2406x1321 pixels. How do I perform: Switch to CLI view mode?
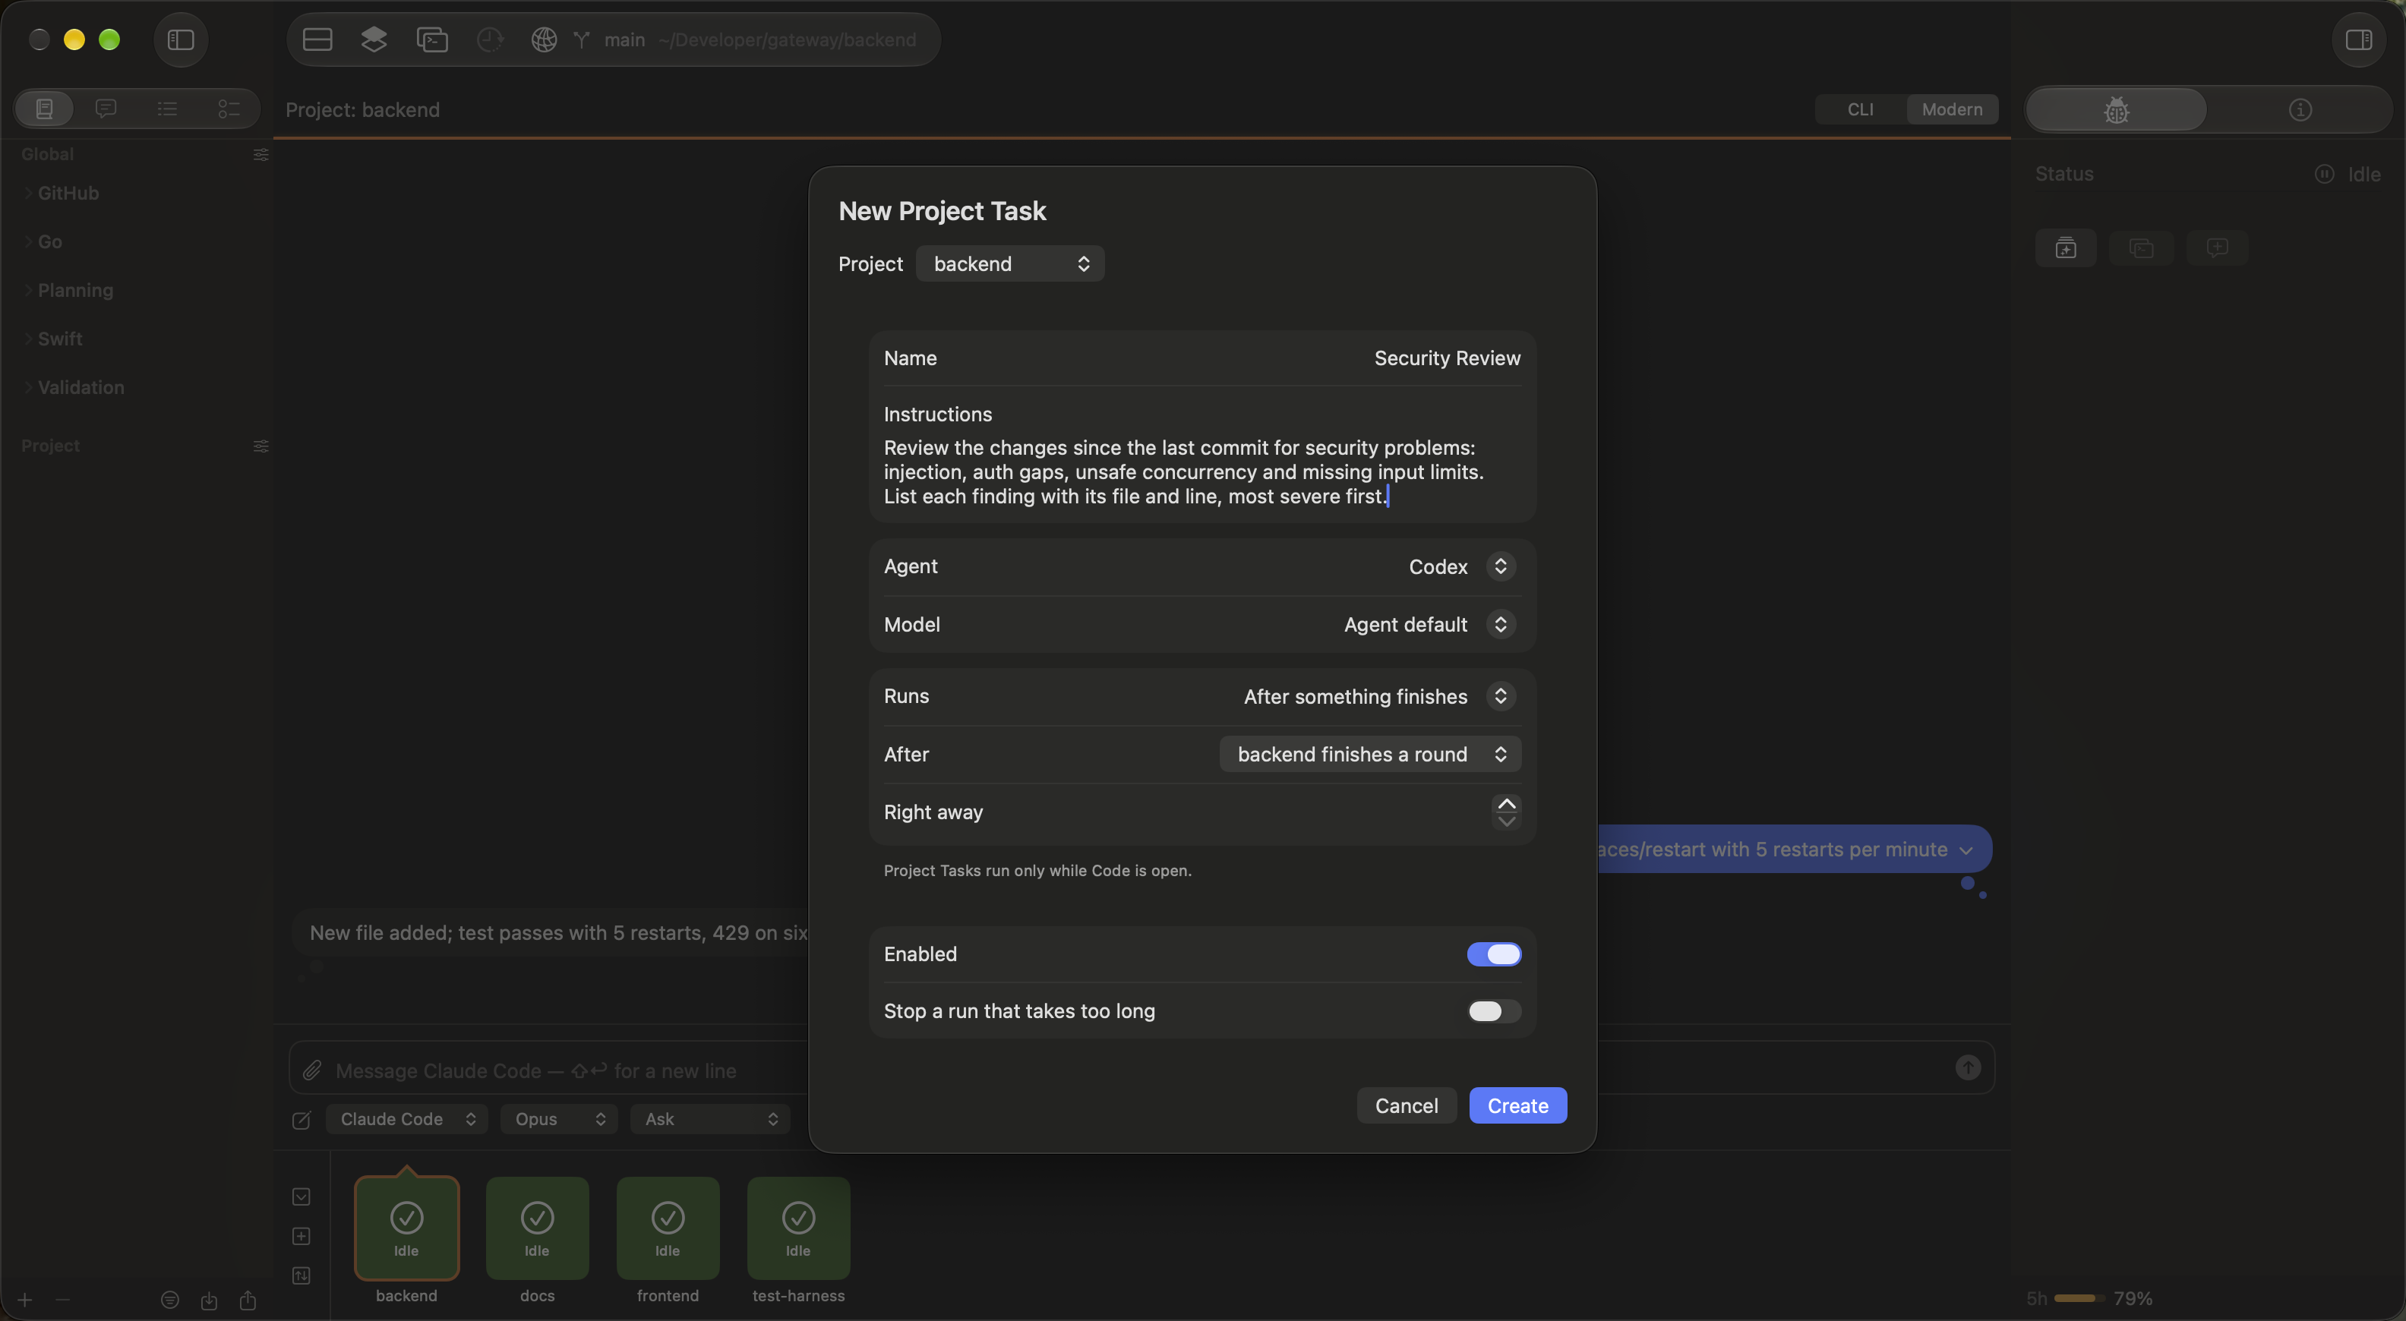click(1860, 109)
